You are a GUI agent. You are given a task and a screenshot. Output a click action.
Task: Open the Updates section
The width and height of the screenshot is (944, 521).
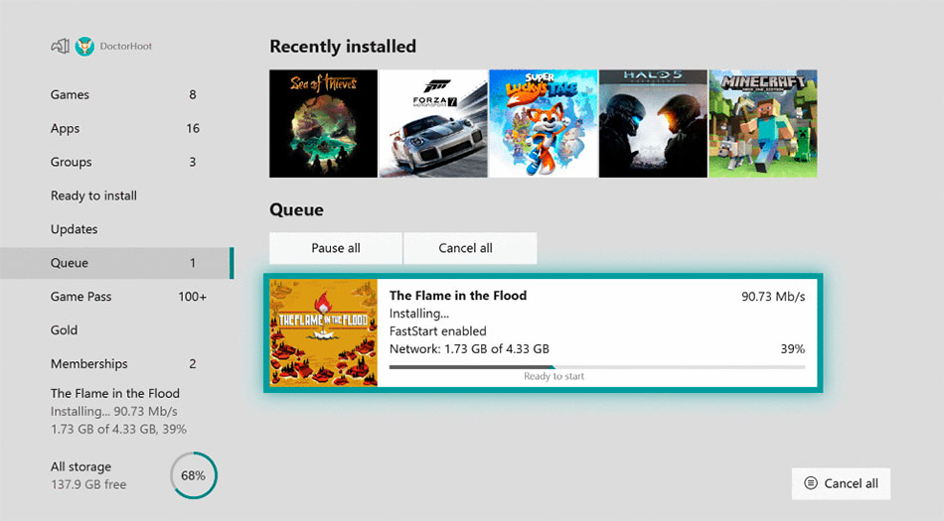[117, 229]
